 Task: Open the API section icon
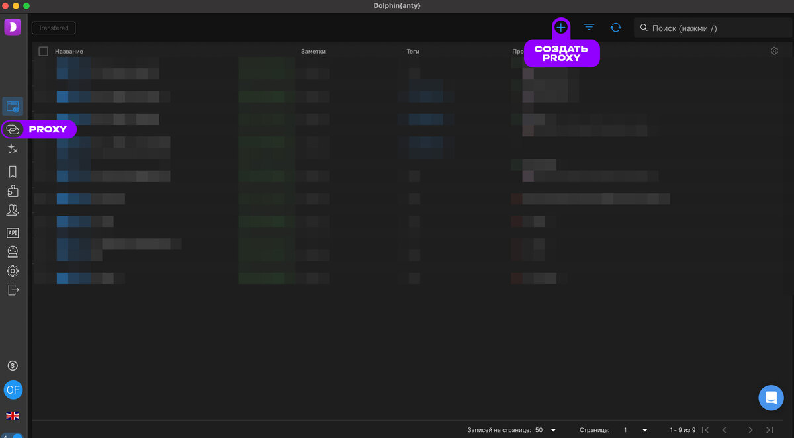pyautogui.click(x=13, y=233)
